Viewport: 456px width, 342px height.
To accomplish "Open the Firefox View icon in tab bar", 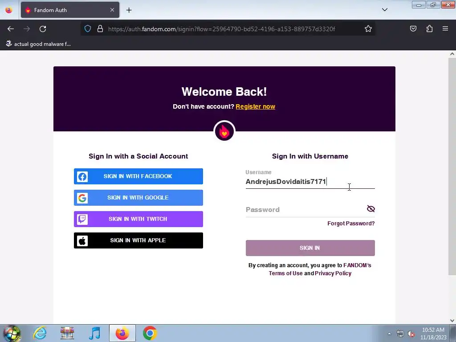I will (9, 10).
